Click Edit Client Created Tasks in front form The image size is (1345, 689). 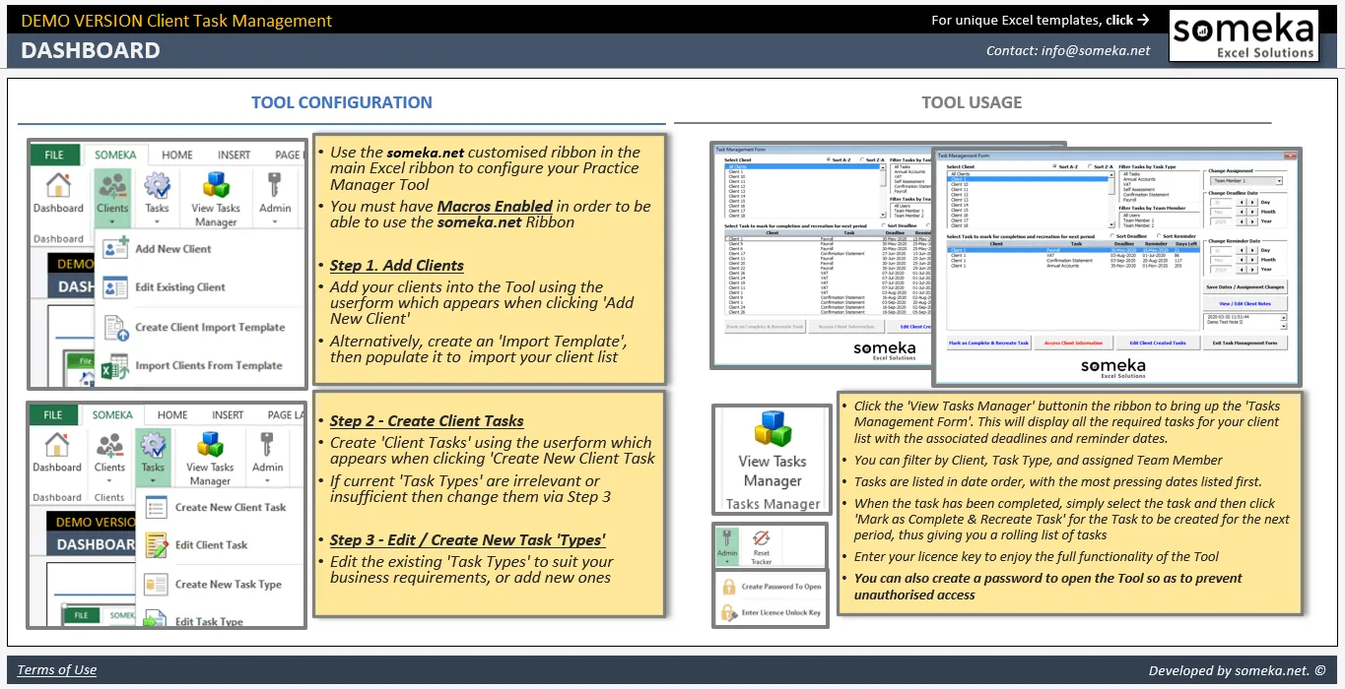[x=1159, y=344]
